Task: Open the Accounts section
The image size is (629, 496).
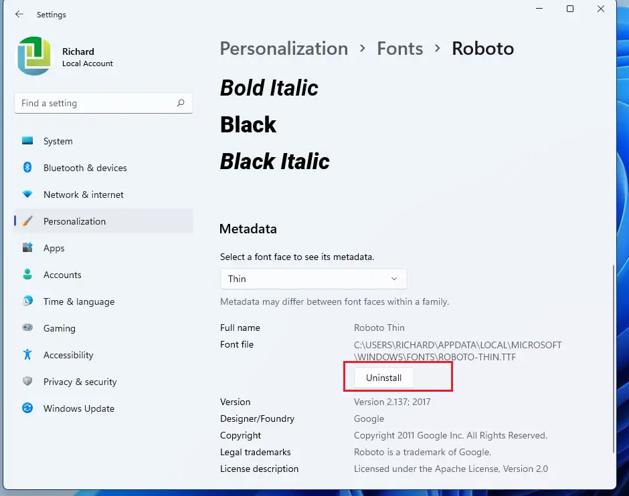Action: pyautogui.click(x=104, y=275)
